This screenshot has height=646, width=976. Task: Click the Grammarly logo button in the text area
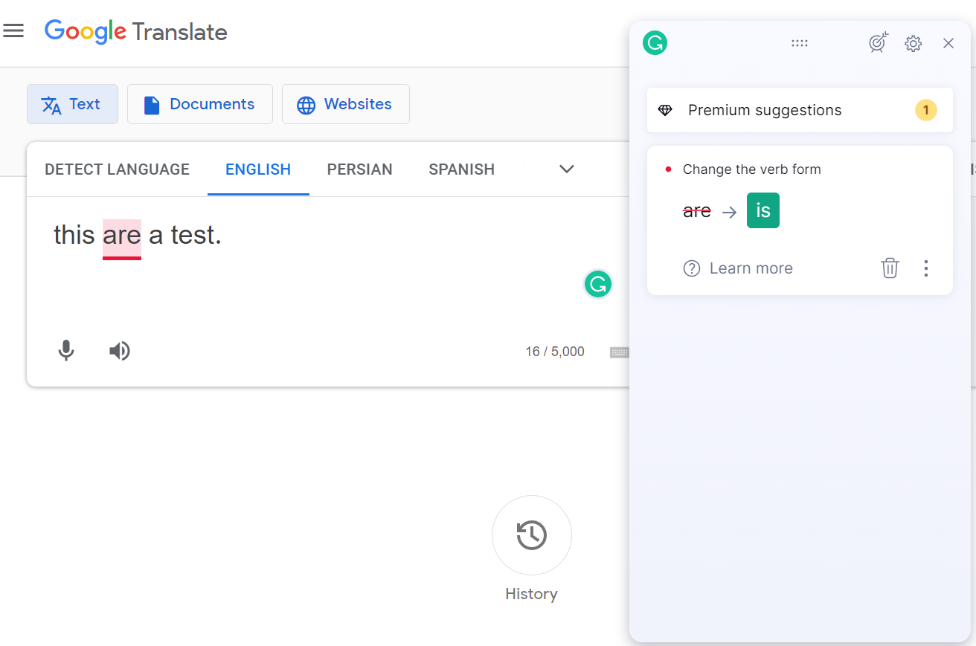(598, 284)
